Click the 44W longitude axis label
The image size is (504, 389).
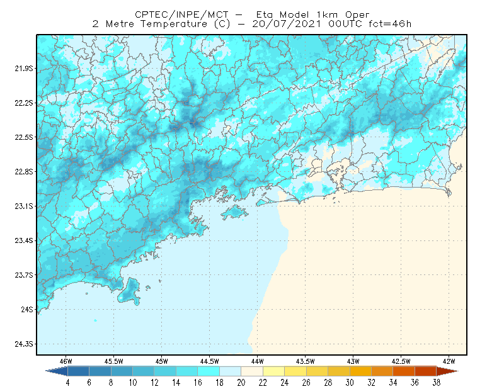coord(257,361)
